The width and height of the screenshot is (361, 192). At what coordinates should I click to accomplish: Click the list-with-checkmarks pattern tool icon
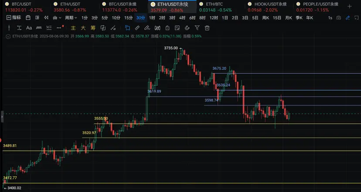tap(49, 28)
